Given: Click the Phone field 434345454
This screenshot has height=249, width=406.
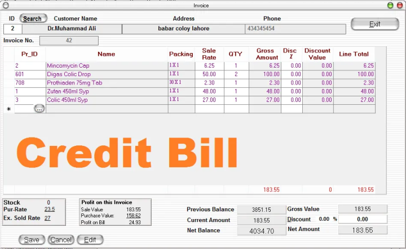Looking at the screenshot, I should [295, 29].
